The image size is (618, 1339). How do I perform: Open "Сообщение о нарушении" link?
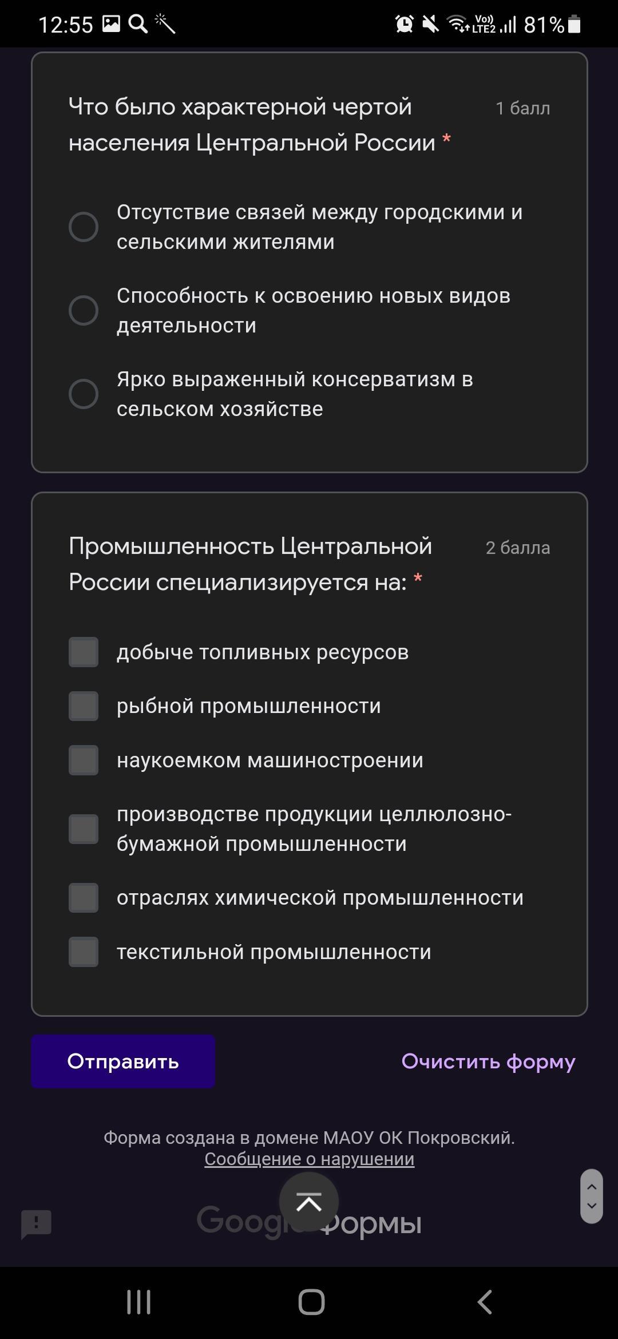pyautogui.click(x=309, y=1159)
